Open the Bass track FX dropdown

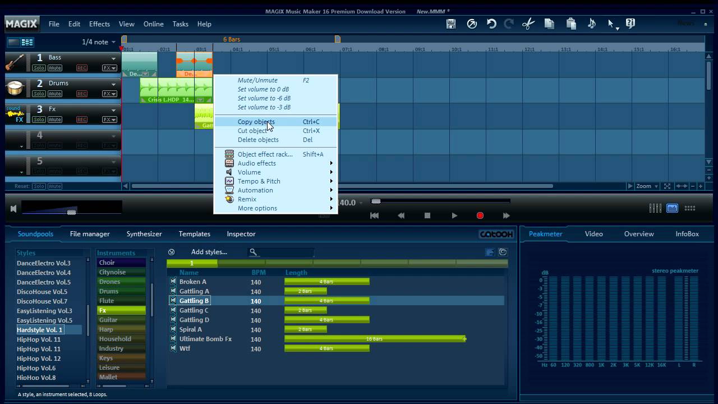click(109, 68)
